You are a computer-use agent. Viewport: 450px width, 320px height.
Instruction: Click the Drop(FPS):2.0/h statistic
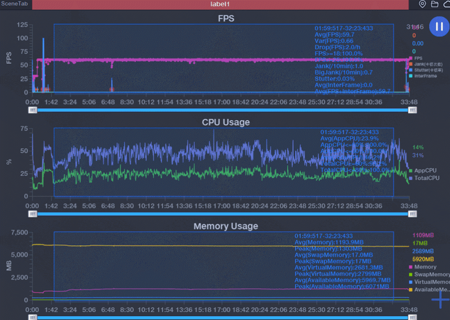tap(337, 48)
